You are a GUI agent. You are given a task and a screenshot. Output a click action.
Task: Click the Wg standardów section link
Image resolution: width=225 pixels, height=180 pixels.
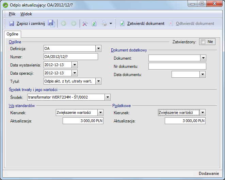[22, 106]
